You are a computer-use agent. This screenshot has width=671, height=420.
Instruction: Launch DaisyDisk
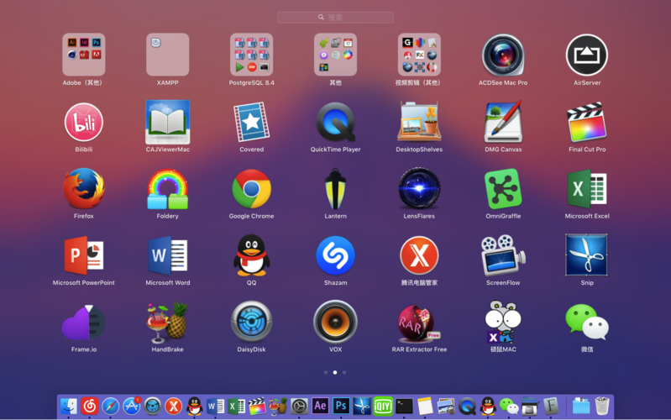pyautogui.click(x=251, y=322)
